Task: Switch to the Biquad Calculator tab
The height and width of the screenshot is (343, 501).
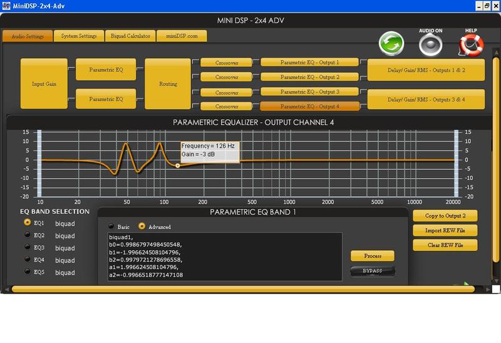Action: 130,36
